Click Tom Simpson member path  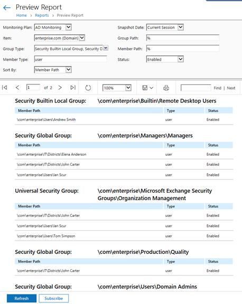coord(46,236)
